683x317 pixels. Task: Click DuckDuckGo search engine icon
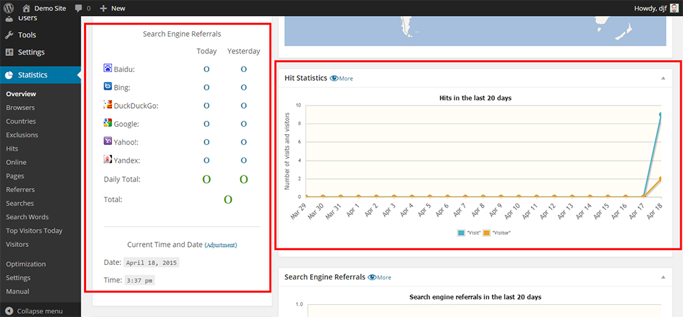pyautogui.click(x=107, y=105)
